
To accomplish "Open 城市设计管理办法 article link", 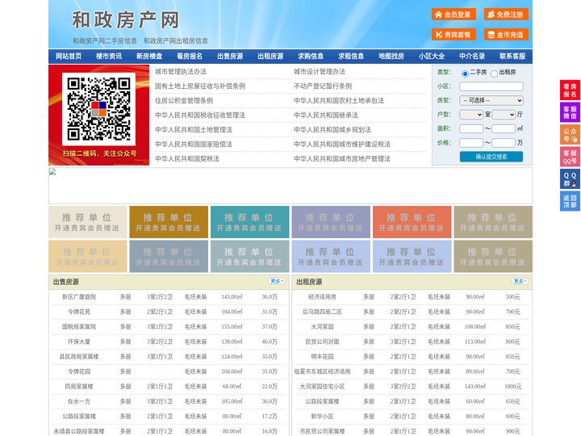I will point(320,72).
